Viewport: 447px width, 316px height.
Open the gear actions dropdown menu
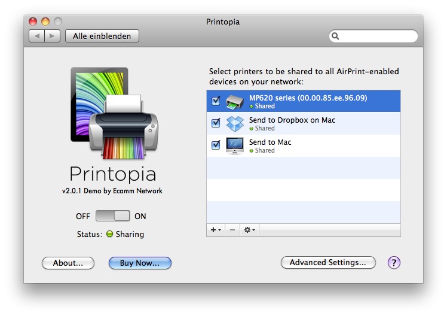[x=250, y=230]
